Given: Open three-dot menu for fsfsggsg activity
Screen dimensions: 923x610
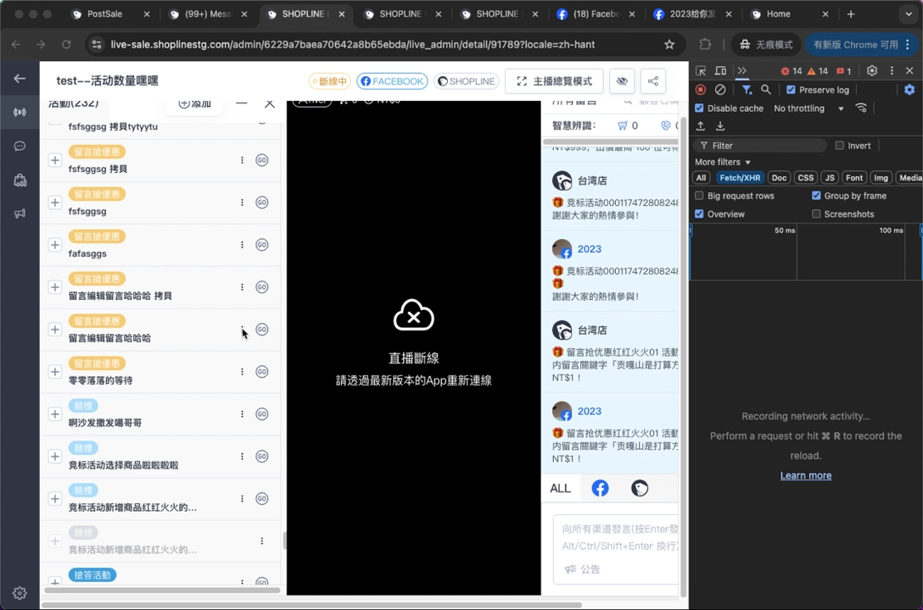Looking at the screenshot, I should [242, 202].
